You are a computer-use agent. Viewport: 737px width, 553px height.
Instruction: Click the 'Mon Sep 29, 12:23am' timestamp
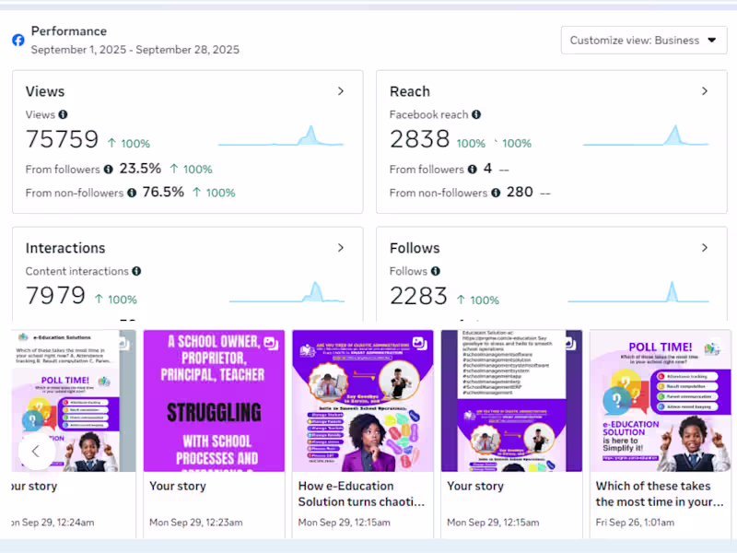(196, 523)
